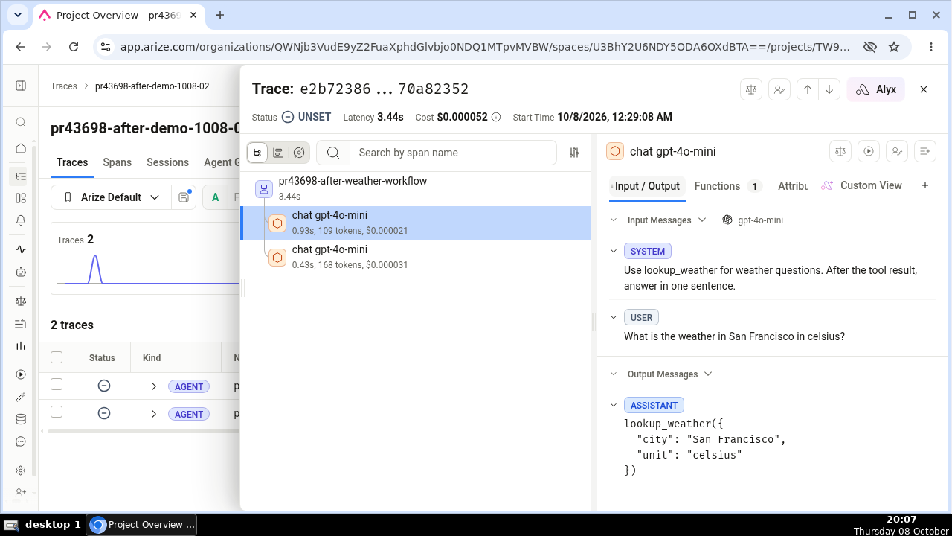Open the robot agent icon in sidebar
This screenshot has height=536, width=952.
(21, 272)
